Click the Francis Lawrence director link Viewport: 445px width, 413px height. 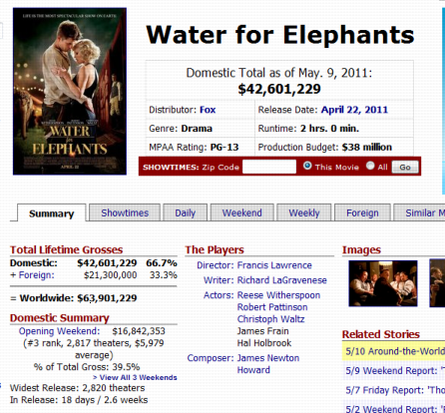click(274, 265)
